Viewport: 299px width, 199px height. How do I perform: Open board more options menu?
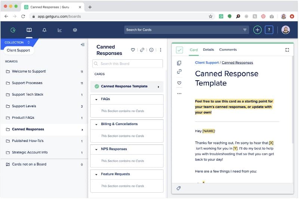pyautogui.click(x=161, y=50)
